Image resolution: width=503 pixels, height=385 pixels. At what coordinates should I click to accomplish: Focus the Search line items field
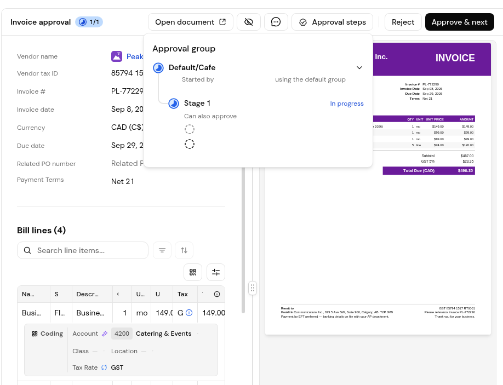(x=83, y=250)
